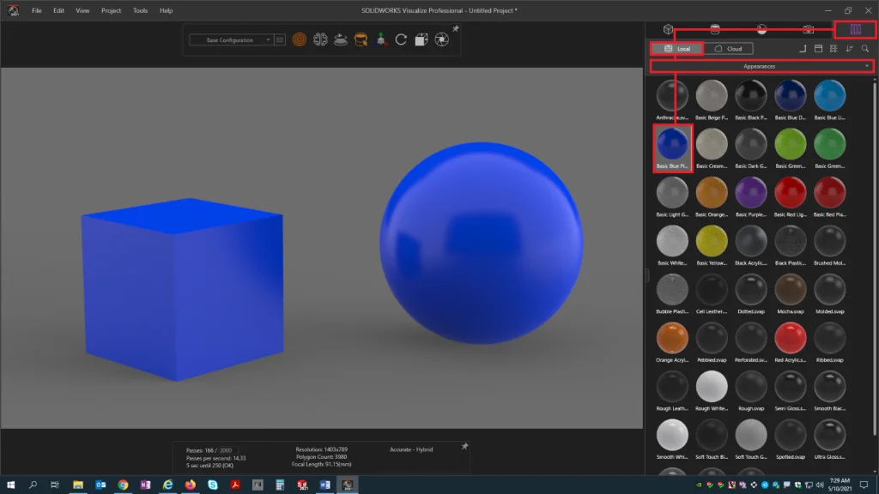Viewport: 879px width, 494px height.
Task: Pick the Basic Purple appearance swatch
Action: point(751,193)
